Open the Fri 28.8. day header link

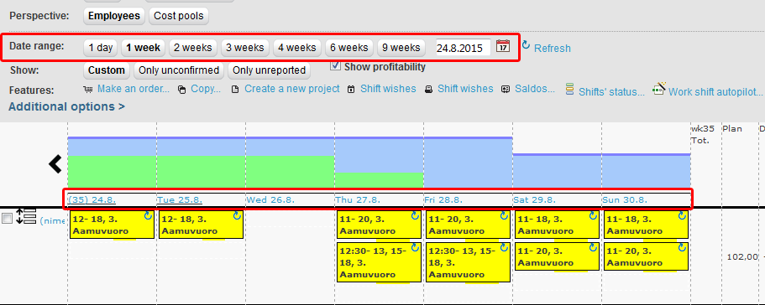pyautogui.click(x=443, y=200)
